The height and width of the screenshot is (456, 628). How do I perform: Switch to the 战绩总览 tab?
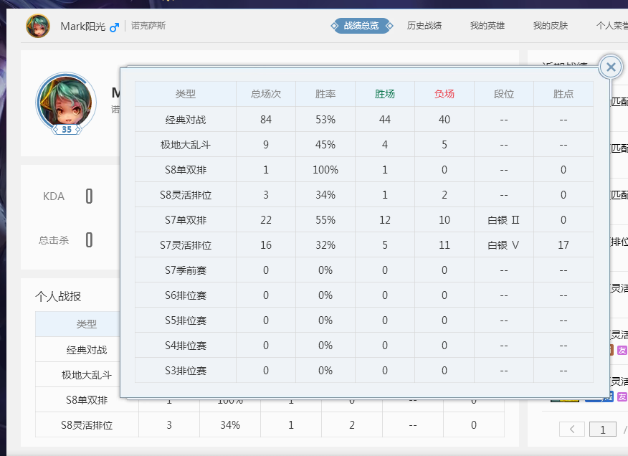[x=361, y=26]
